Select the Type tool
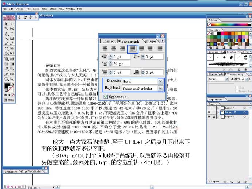The width and height of the screenshot is (252, 189). click(12, 34)
